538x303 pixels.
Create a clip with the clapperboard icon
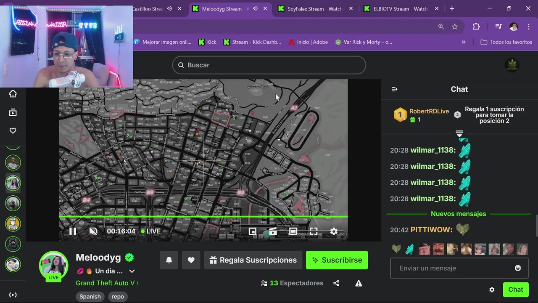click(273, 231)
